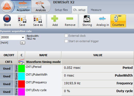The image size is (134, 96).
Task: Open the Setup files tab
Action: pos(61,10)
